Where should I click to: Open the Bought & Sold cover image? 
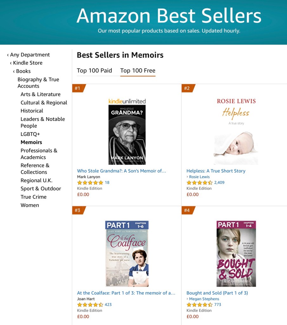click(x=236, y=254)
